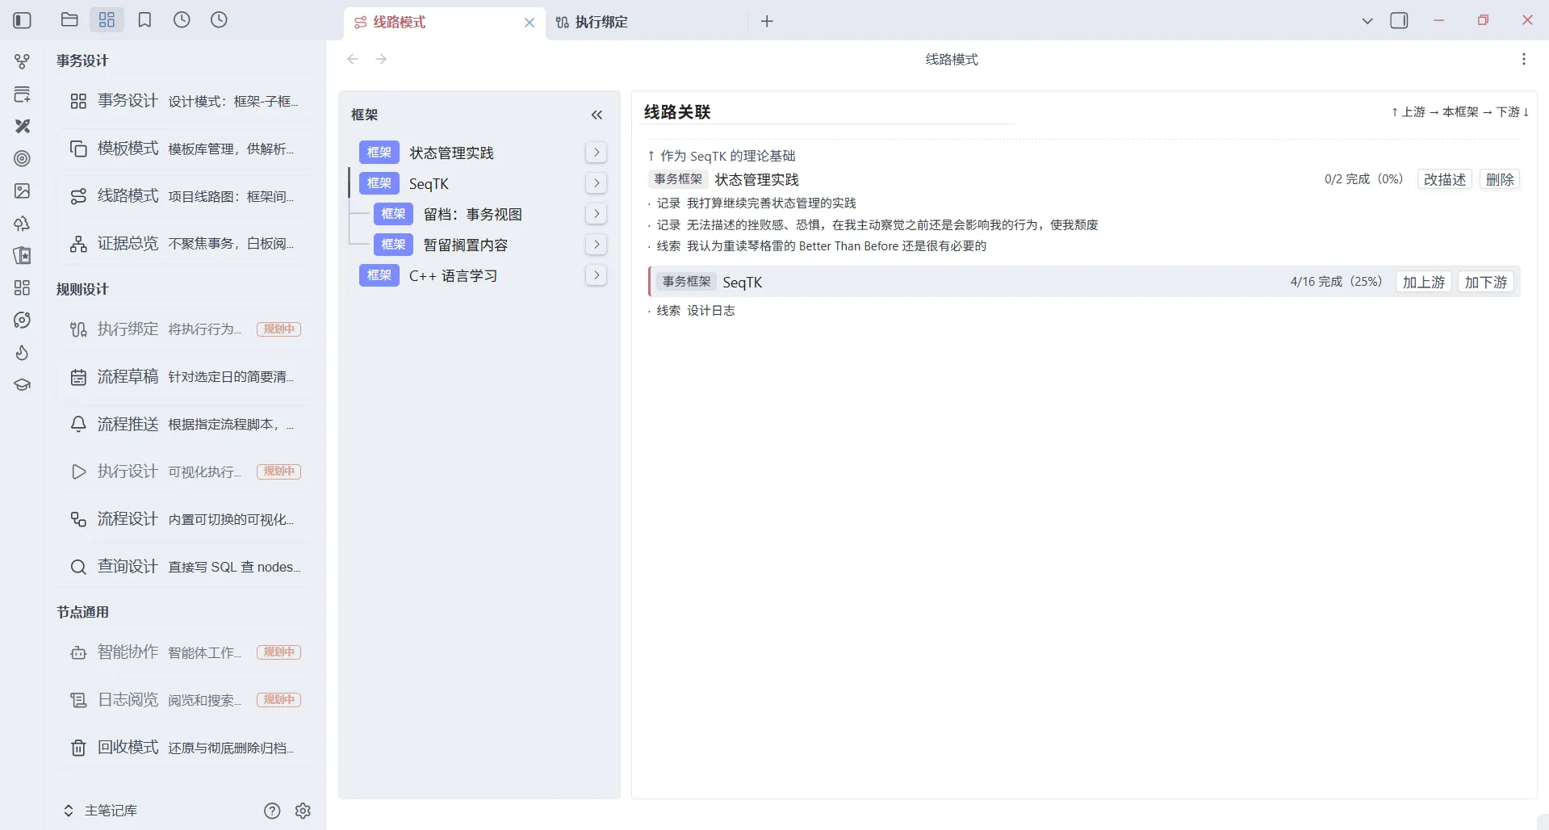Toggle the left sidebar panel icon
1549x830 pixels.
coord(23,20)
